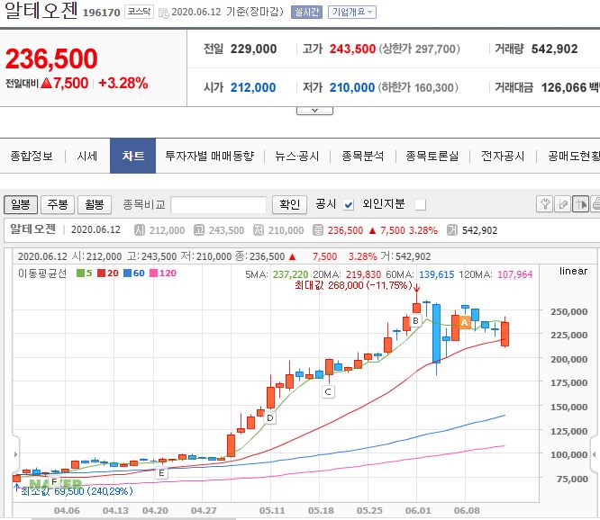Click the 최대값 268,000 annotation
Screen dimensions: 600x520
353,285
